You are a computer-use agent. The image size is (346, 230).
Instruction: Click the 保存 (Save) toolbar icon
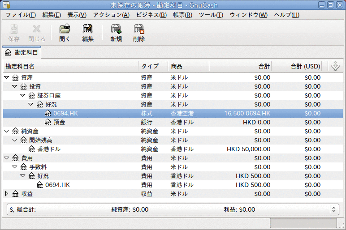[x=14, y=33]
